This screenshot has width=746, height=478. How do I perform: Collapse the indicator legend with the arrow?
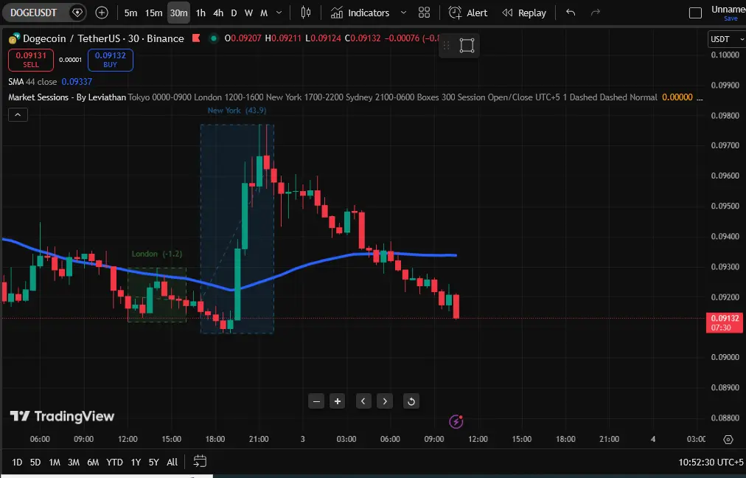coord(18,115)
